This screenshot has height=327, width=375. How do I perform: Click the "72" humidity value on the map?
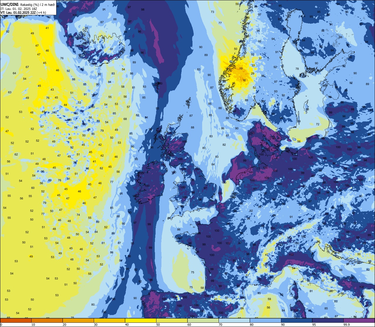pyautogui.click(x=318, y=124)
